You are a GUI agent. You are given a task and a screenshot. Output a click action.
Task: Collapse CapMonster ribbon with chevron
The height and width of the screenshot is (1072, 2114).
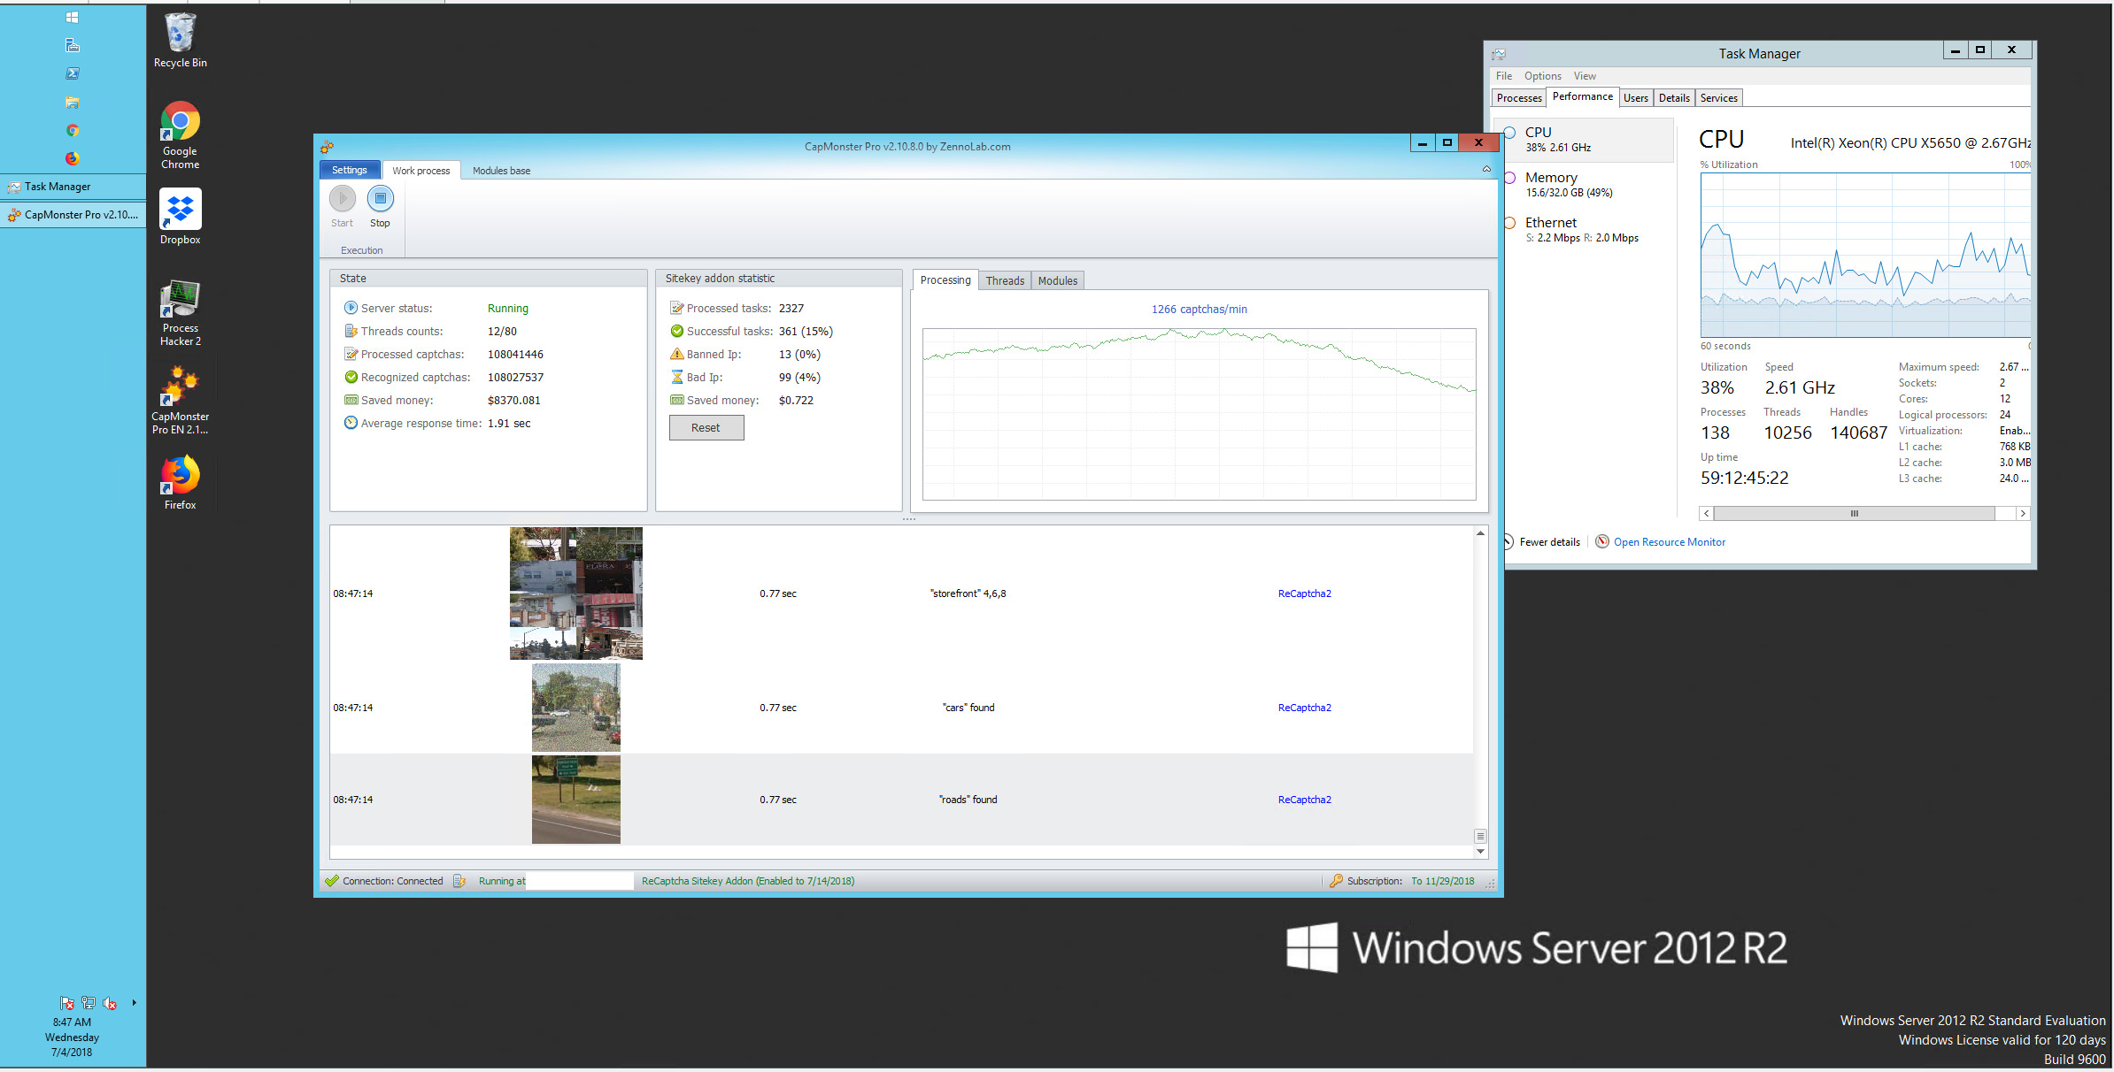[1486, 169]
